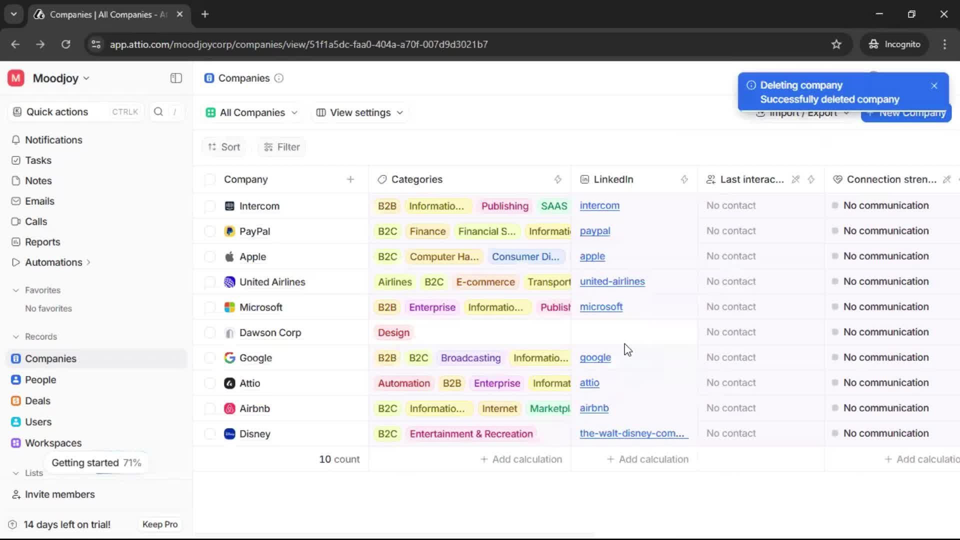Click the plus icon in Company column header
Screen dimensions: 960x540
point(350,179)
